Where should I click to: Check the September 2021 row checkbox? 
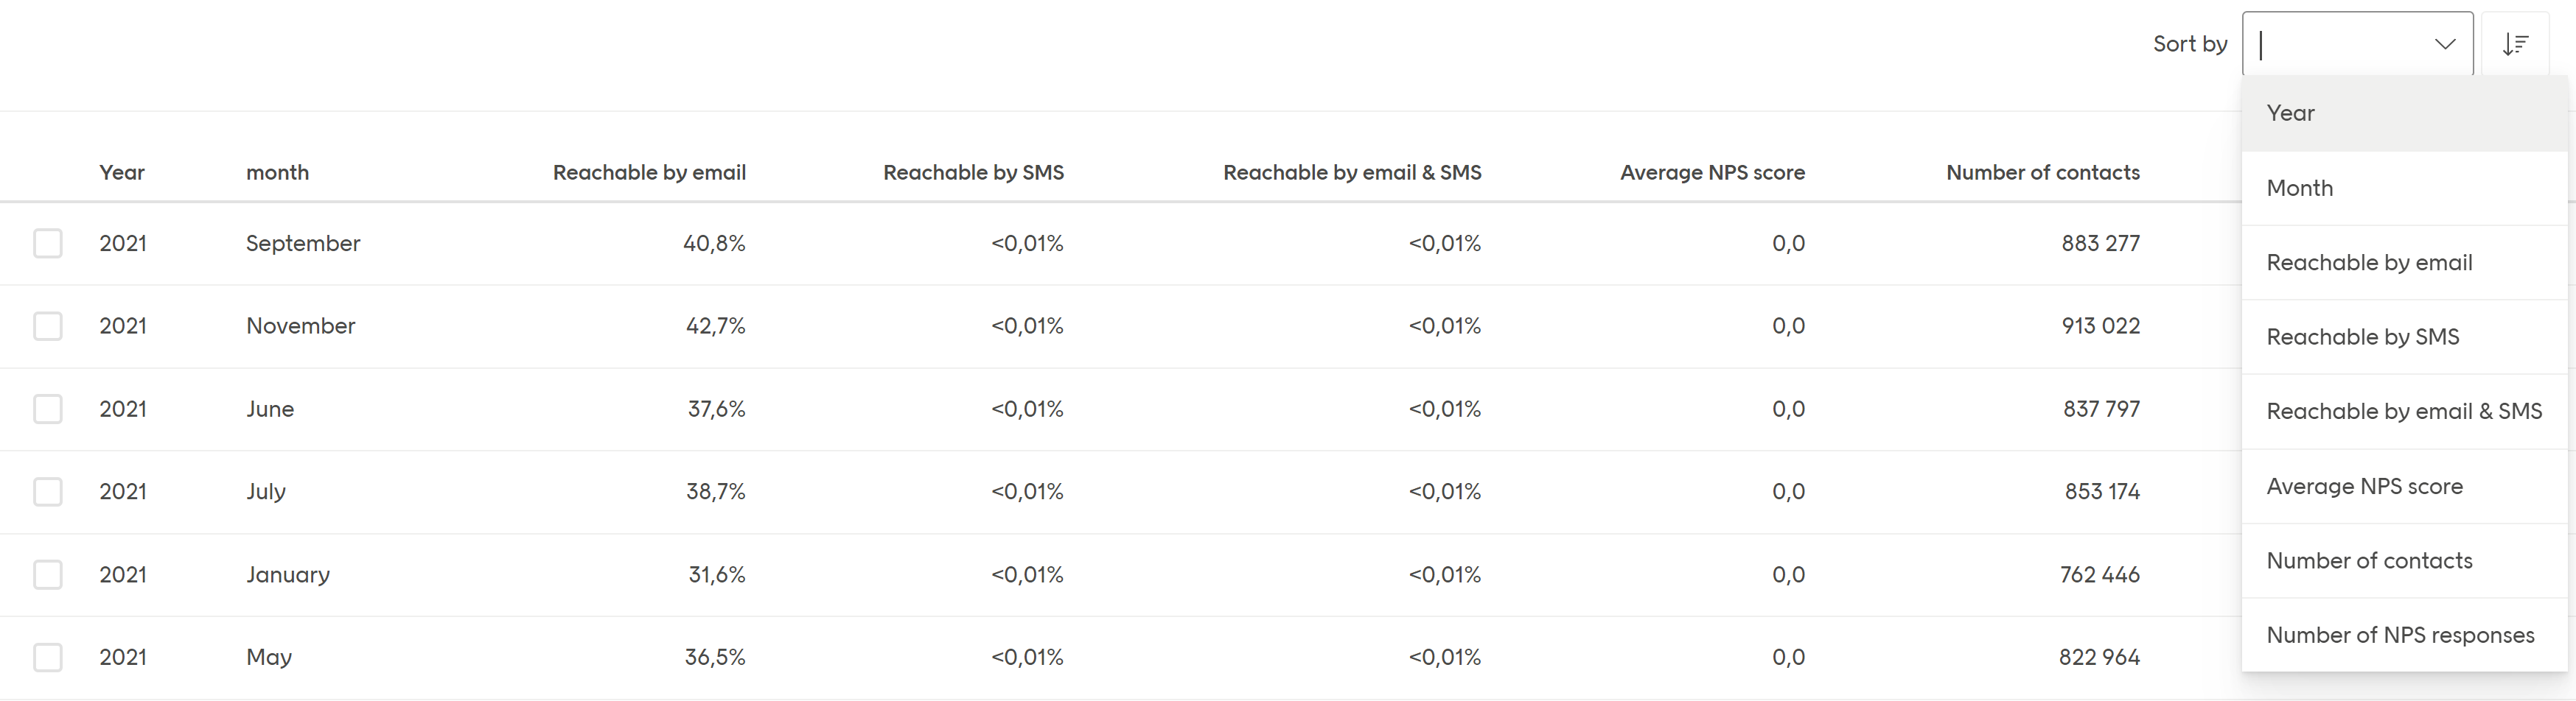pos(48,244)
